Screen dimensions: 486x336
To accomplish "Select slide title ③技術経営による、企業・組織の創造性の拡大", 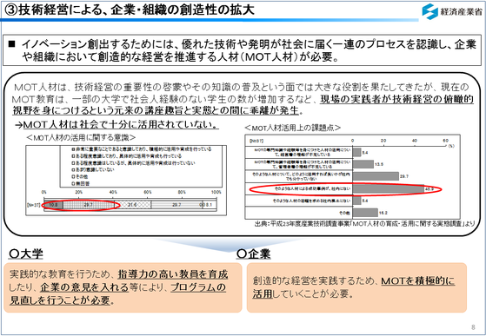I will coord(130,10).
